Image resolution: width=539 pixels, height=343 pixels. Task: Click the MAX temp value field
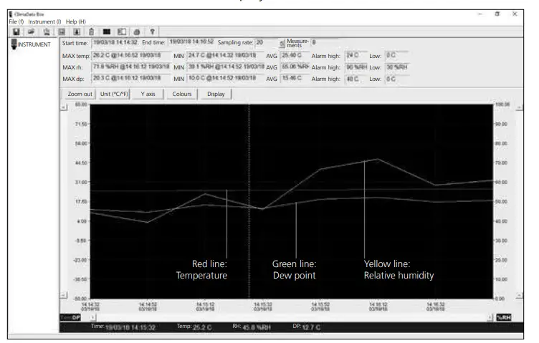tap(130, 55)
